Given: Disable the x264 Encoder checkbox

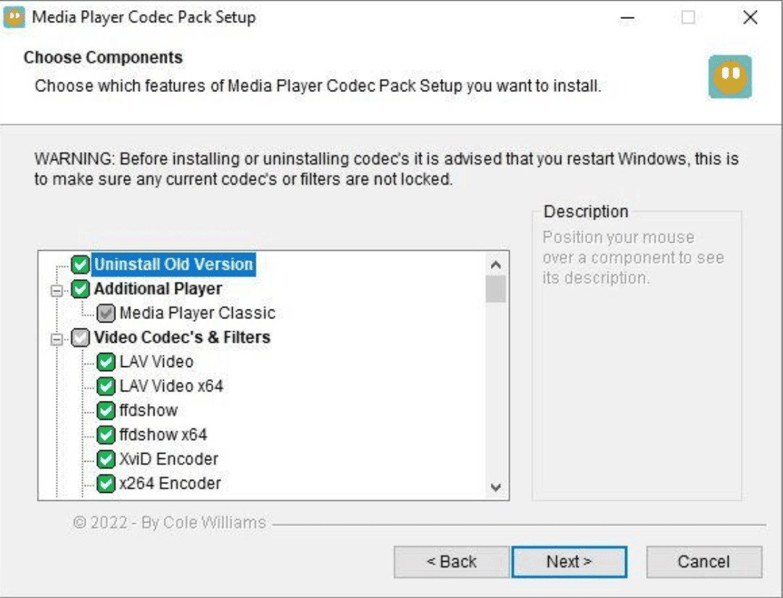Looking at the screenshot, I should pos(107,483).
